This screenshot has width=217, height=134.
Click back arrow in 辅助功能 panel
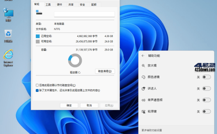(143, 56)
